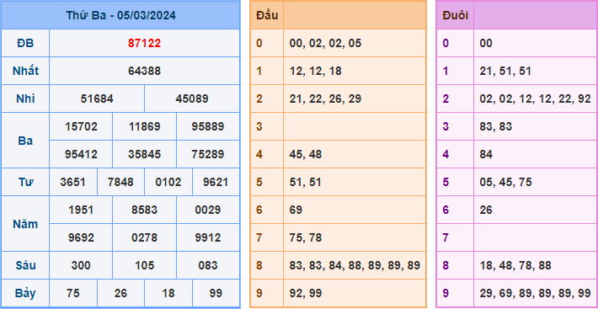Image resolution: width=598 pixels, height=309 pixels.
Task: Click the Đầu column header
Action: pos(267,16)
